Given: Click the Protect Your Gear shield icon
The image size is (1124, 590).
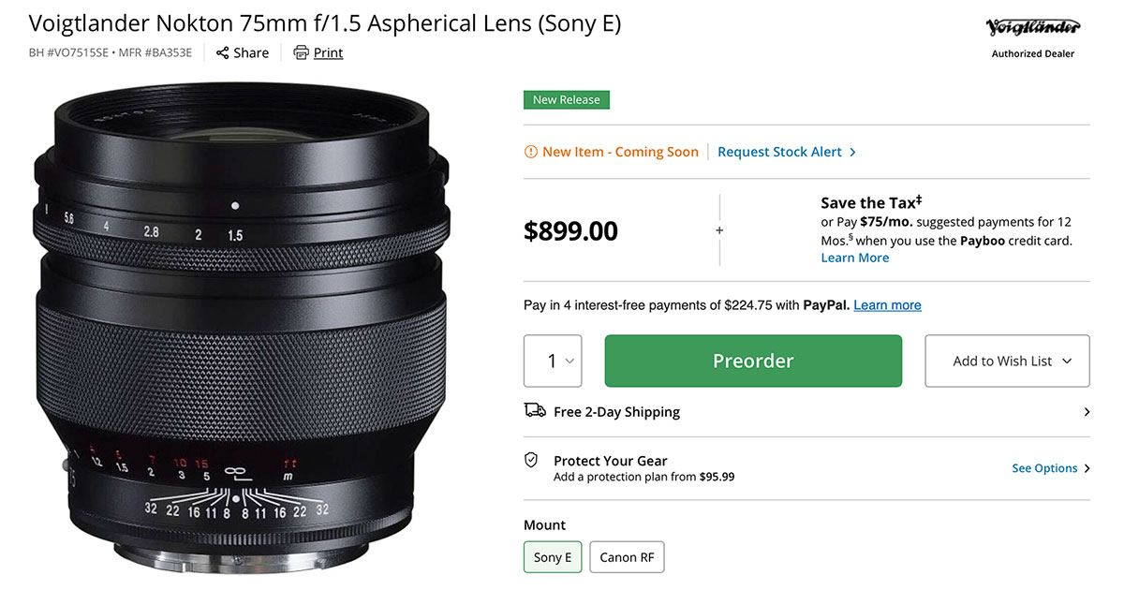Looking at the screenshot, I should [531, 460].
